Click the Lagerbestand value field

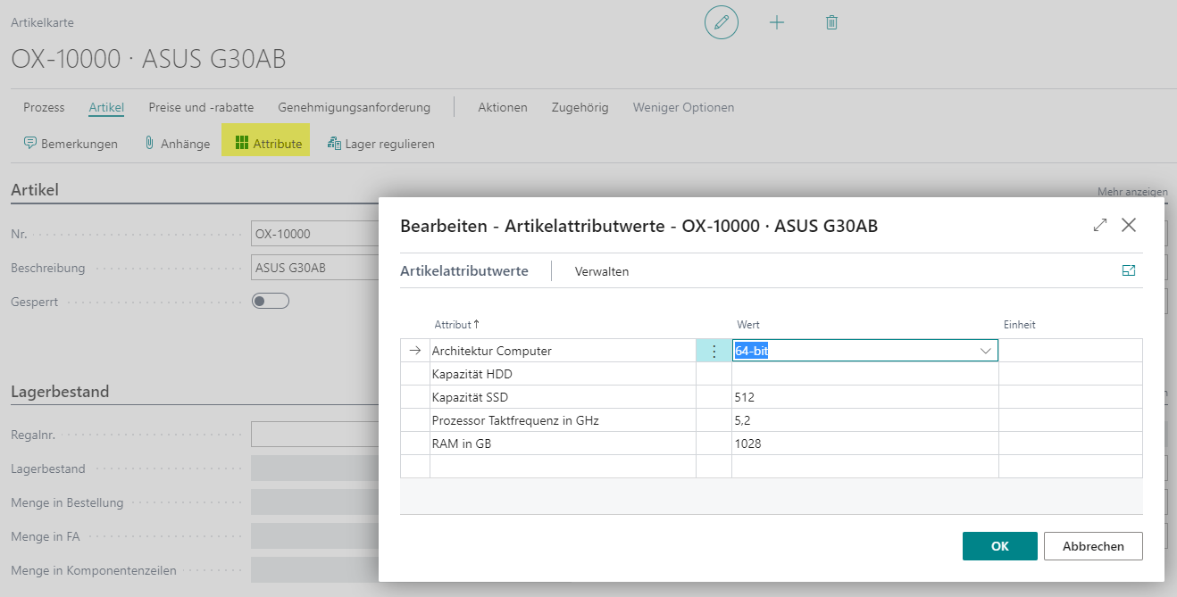[x=315, y=468]
